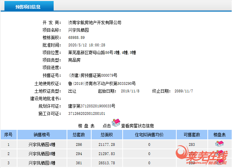Select row 兴宇凤栖园4幢
The image size is (232, 168).
coord(116,144)
